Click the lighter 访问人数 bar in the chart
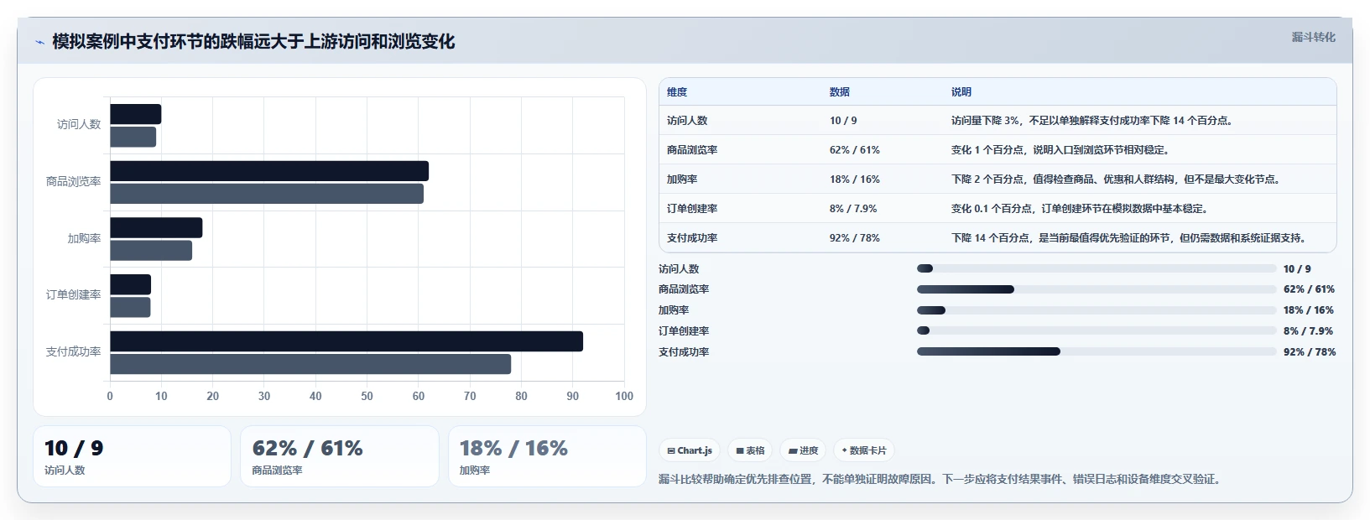Image resolution: width=1370 pixels, height=520 pixels. (x=133, y=137)
